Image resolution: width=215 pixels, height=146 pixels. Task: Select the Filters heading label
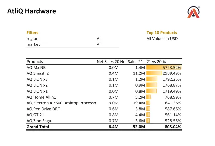point(32,33)
